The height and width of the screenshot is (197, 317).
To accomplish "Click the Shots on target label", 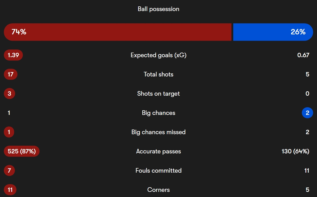I will [158, 94].
